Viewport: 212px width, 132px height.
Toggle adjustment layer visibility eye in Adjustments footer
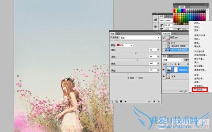[125, 101]
